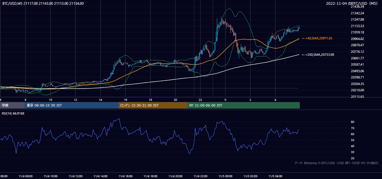Viewport: 382px width, 179px height.
Task: Click price axis value 20964.82
Action: pos(357,39)
